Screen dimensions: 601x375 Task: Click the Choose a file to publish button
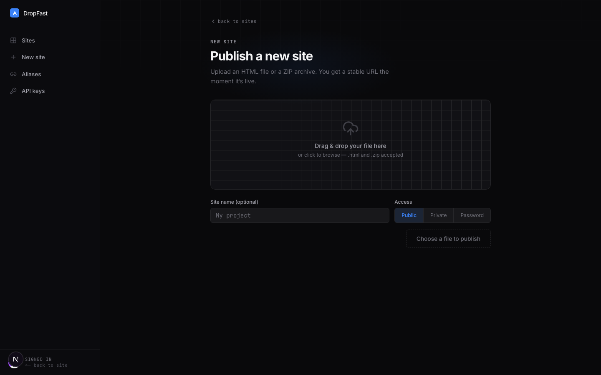pyautogui.click(x=448, y=239)
